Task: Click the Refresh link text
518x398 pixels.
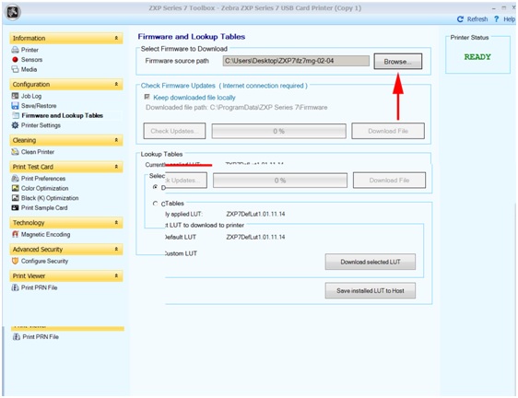Action: click(x=477, y=19)
